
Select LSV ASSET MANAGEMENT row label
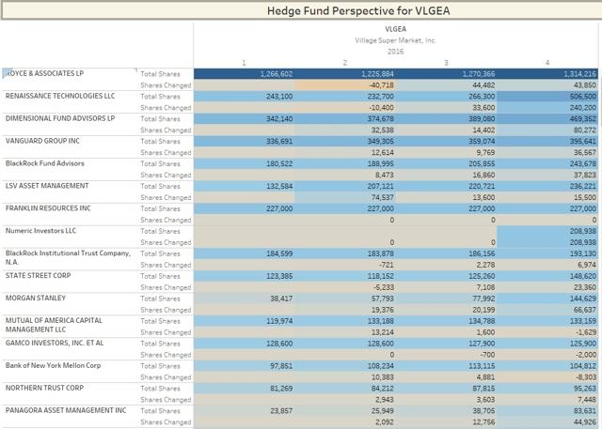(x=47, y=186)
